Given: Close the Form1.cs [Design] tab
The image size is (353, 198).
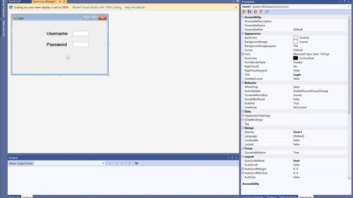Looking at the screenshot, I should [64, 1].
